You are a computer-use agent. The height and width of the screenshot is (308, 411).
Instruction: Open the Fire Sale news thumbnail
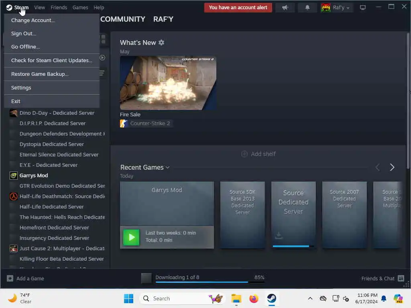point(168,83)
